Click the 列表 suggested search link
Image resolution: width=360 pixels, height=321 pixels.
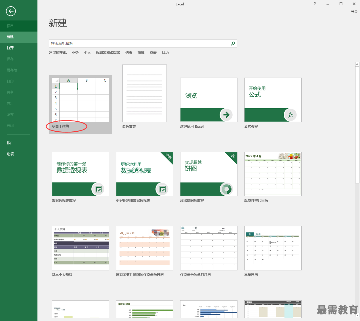click(x=129, y=53)
